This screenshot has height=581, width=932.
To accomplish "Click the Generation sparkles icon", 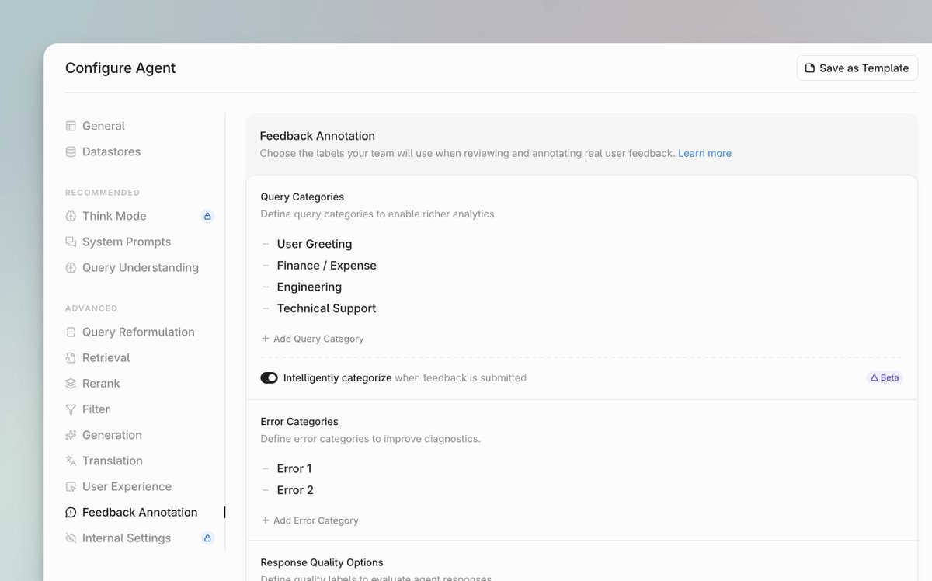I will point(71,435).
